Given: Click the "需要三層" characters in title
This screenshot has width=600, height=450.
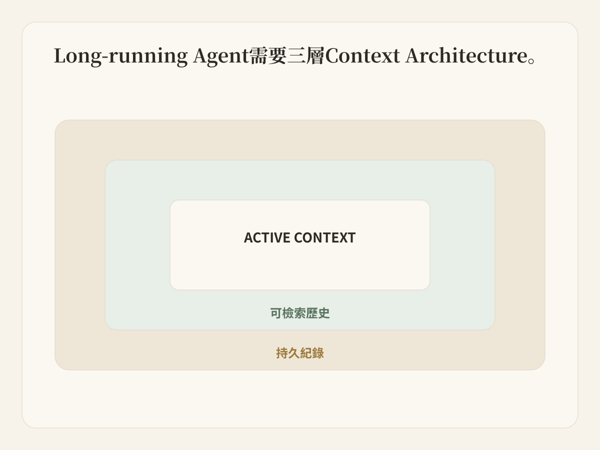Looking at the screenshot, I should [287, 55].
